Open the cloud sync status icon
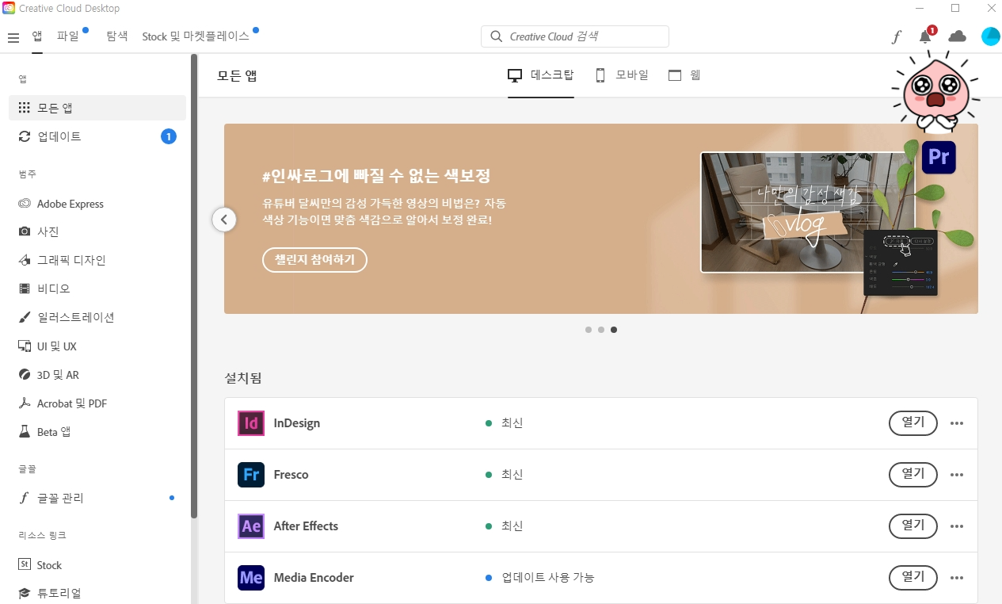1002x604 pixels. coord(958,36)
